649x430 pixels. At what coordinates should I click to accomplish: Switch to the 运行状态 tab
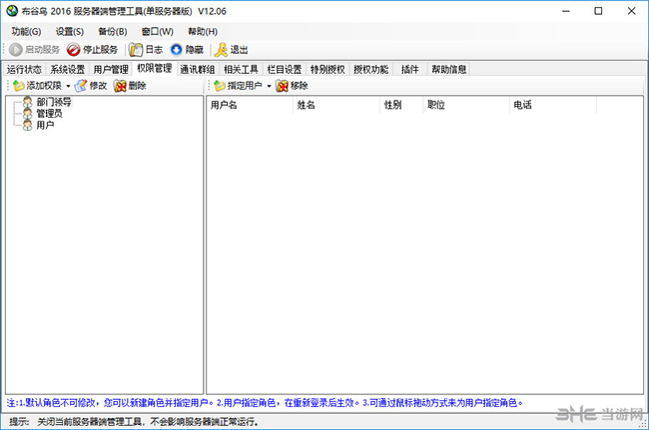pos(24,69)
